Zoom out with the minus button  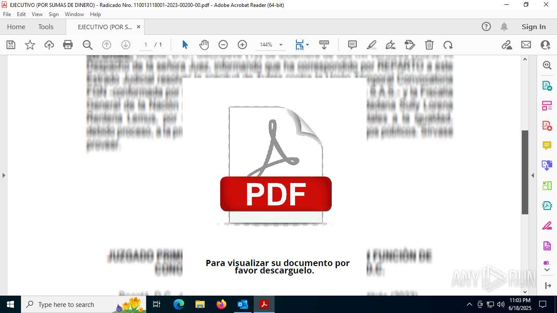[x=223, y=45]
